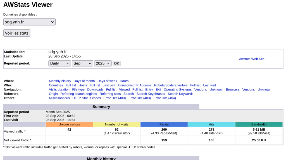
Task: Open the Entry pages link
Action: tap(149, 90)
